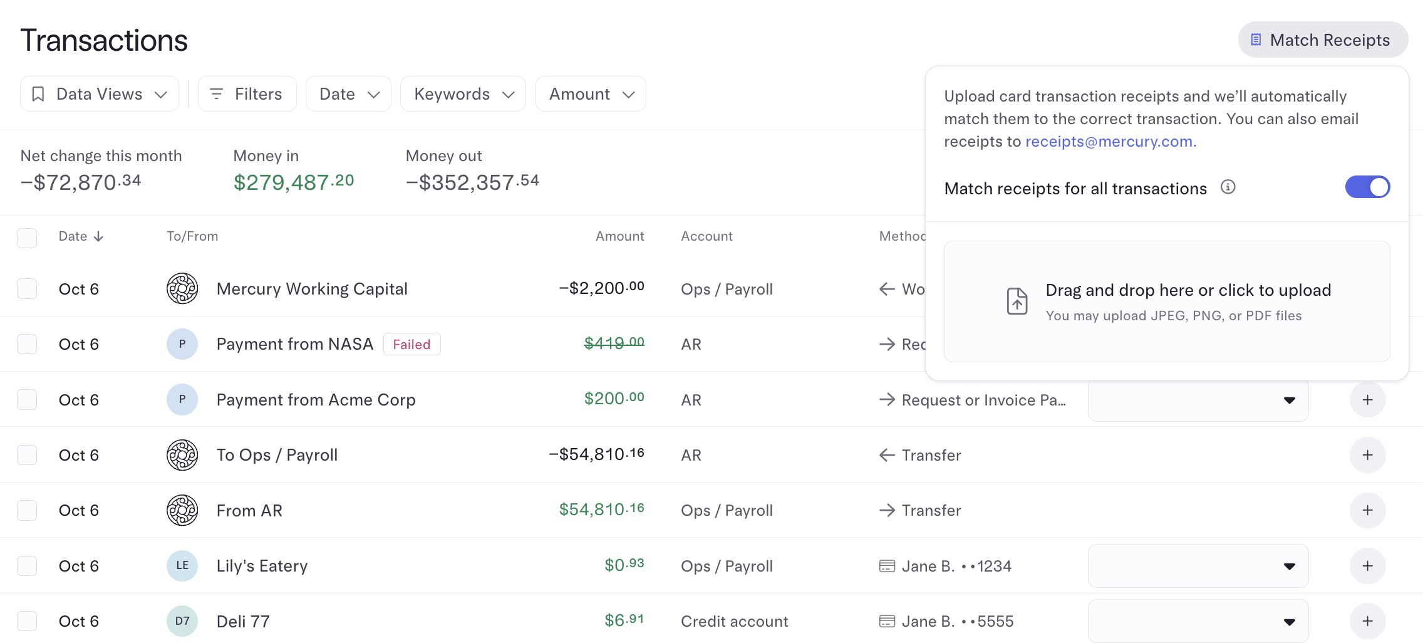Click the info icon beside Match receipts label
Screen dimensions: 1423x643
click(x=1228, y=187)
